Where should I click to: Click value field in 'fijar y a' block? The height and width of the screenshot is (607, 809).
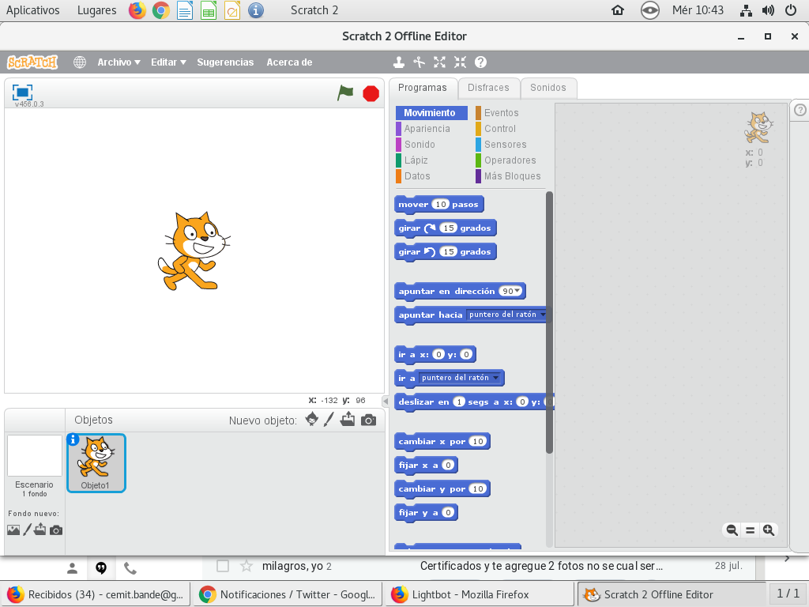(448, 512)
